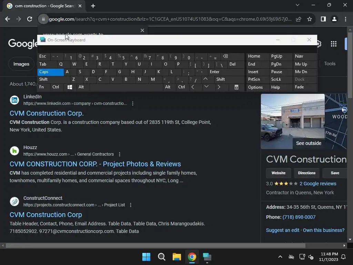This screenshot has height=265, width=353.
Task: Call phone number (718) 898-0007 link
Action: click(x=299, y=217)
